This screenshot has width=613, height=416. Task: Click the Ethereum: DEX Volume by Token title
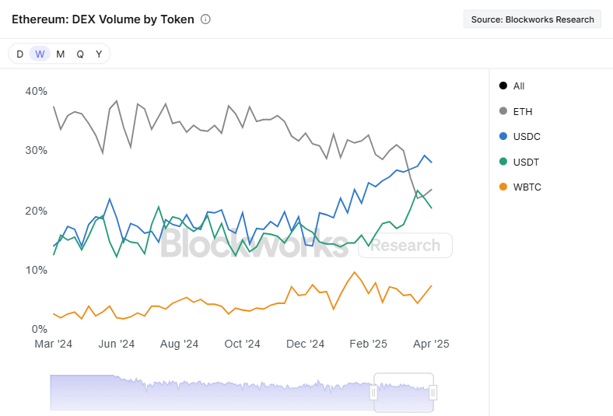point(103,19)
